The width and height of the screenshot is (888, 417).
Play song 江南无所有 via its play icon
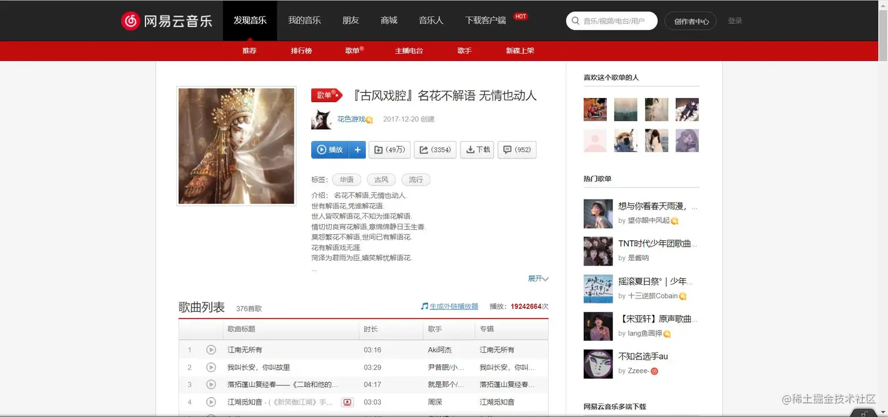pos(211,349)
